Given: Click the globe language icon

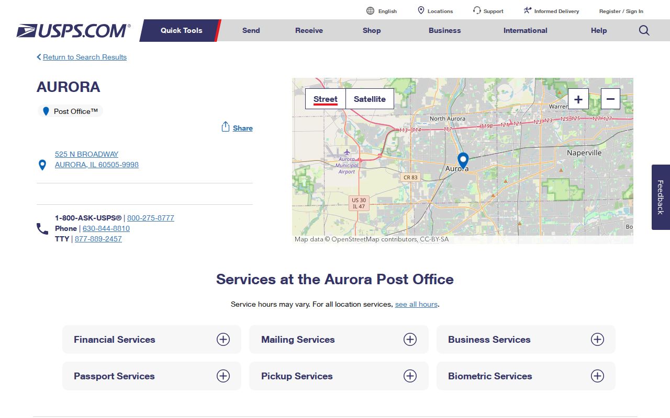Looking at the screenshot, I should pyautogui.click(x=370, y=10).
